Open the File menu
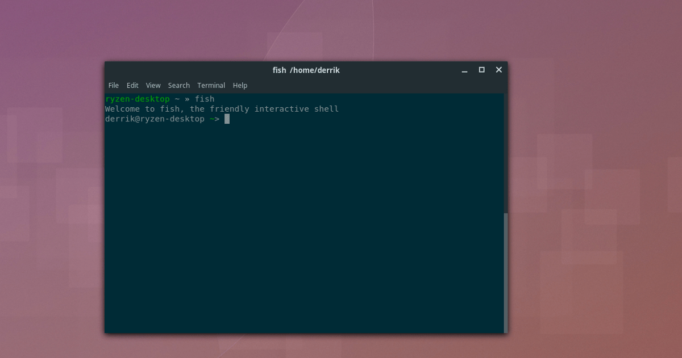The height and width of the screenshot is (358, 682). [x=114, y=85]
